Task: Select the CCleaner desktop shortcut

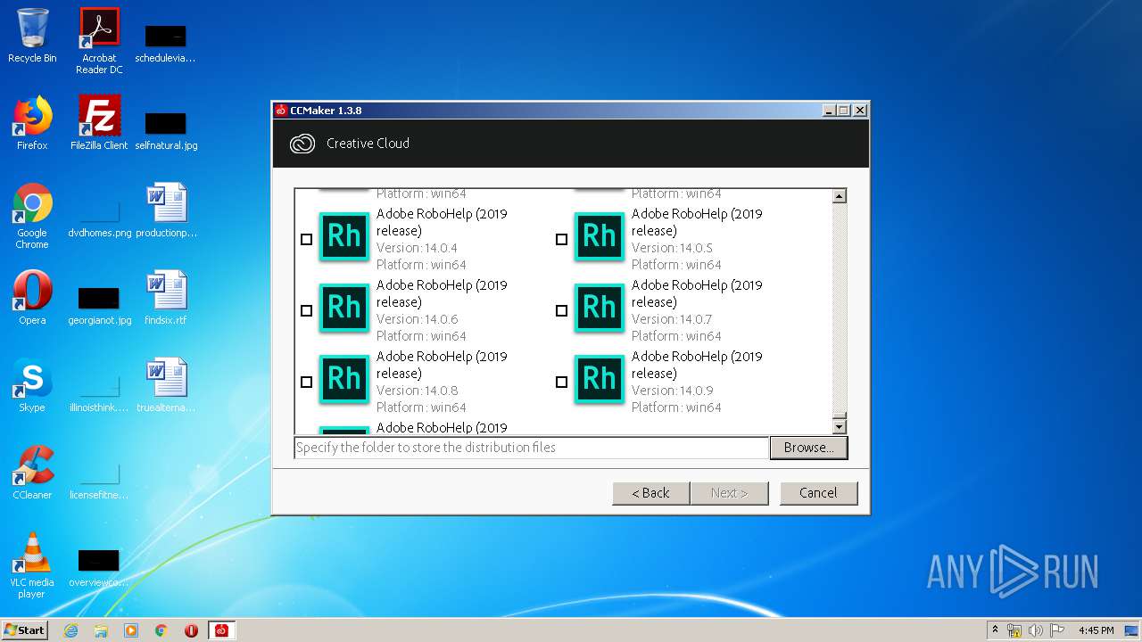Action: 32,473
